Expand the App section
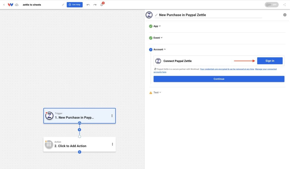290x169 pixels. [x=157, y=26]
